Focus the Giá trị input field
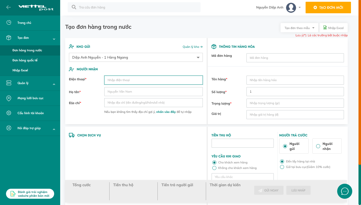The width and height of the screenshot is (361, 205). click(295, 115)
